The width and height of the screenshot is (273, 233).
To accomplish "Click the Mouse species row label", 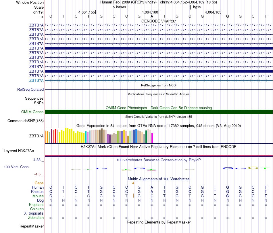I will click(x=38, y=196).
